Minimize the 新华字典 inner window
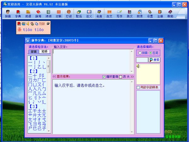 (151, 41)
